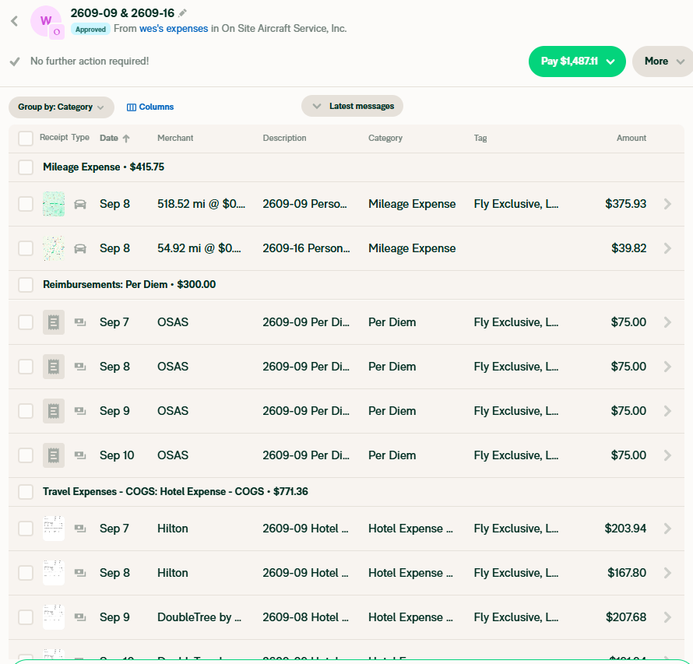
Task: Open receipt thumbnail for DoubleTree expense
Action: [54, 617]
